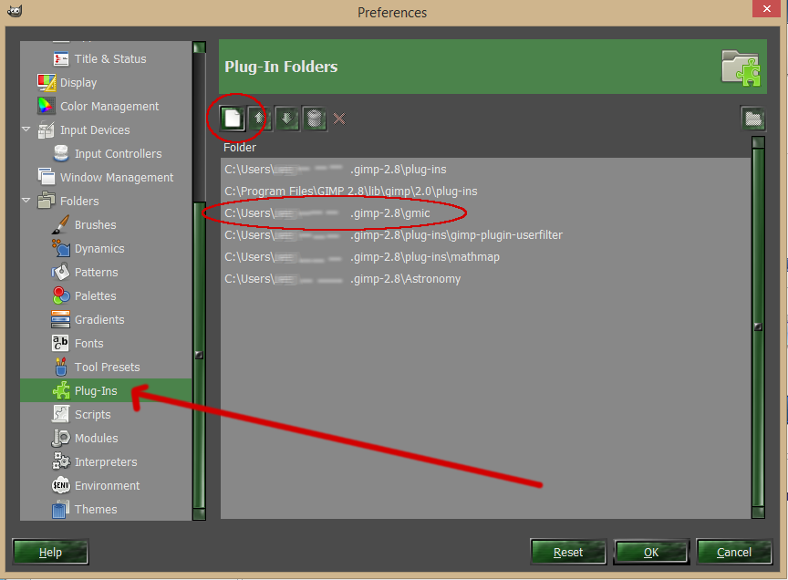This screenshot has height=580, width=788.
Task: Click the folder list vertical scrollbar
Action: click(x=758, y=326)
